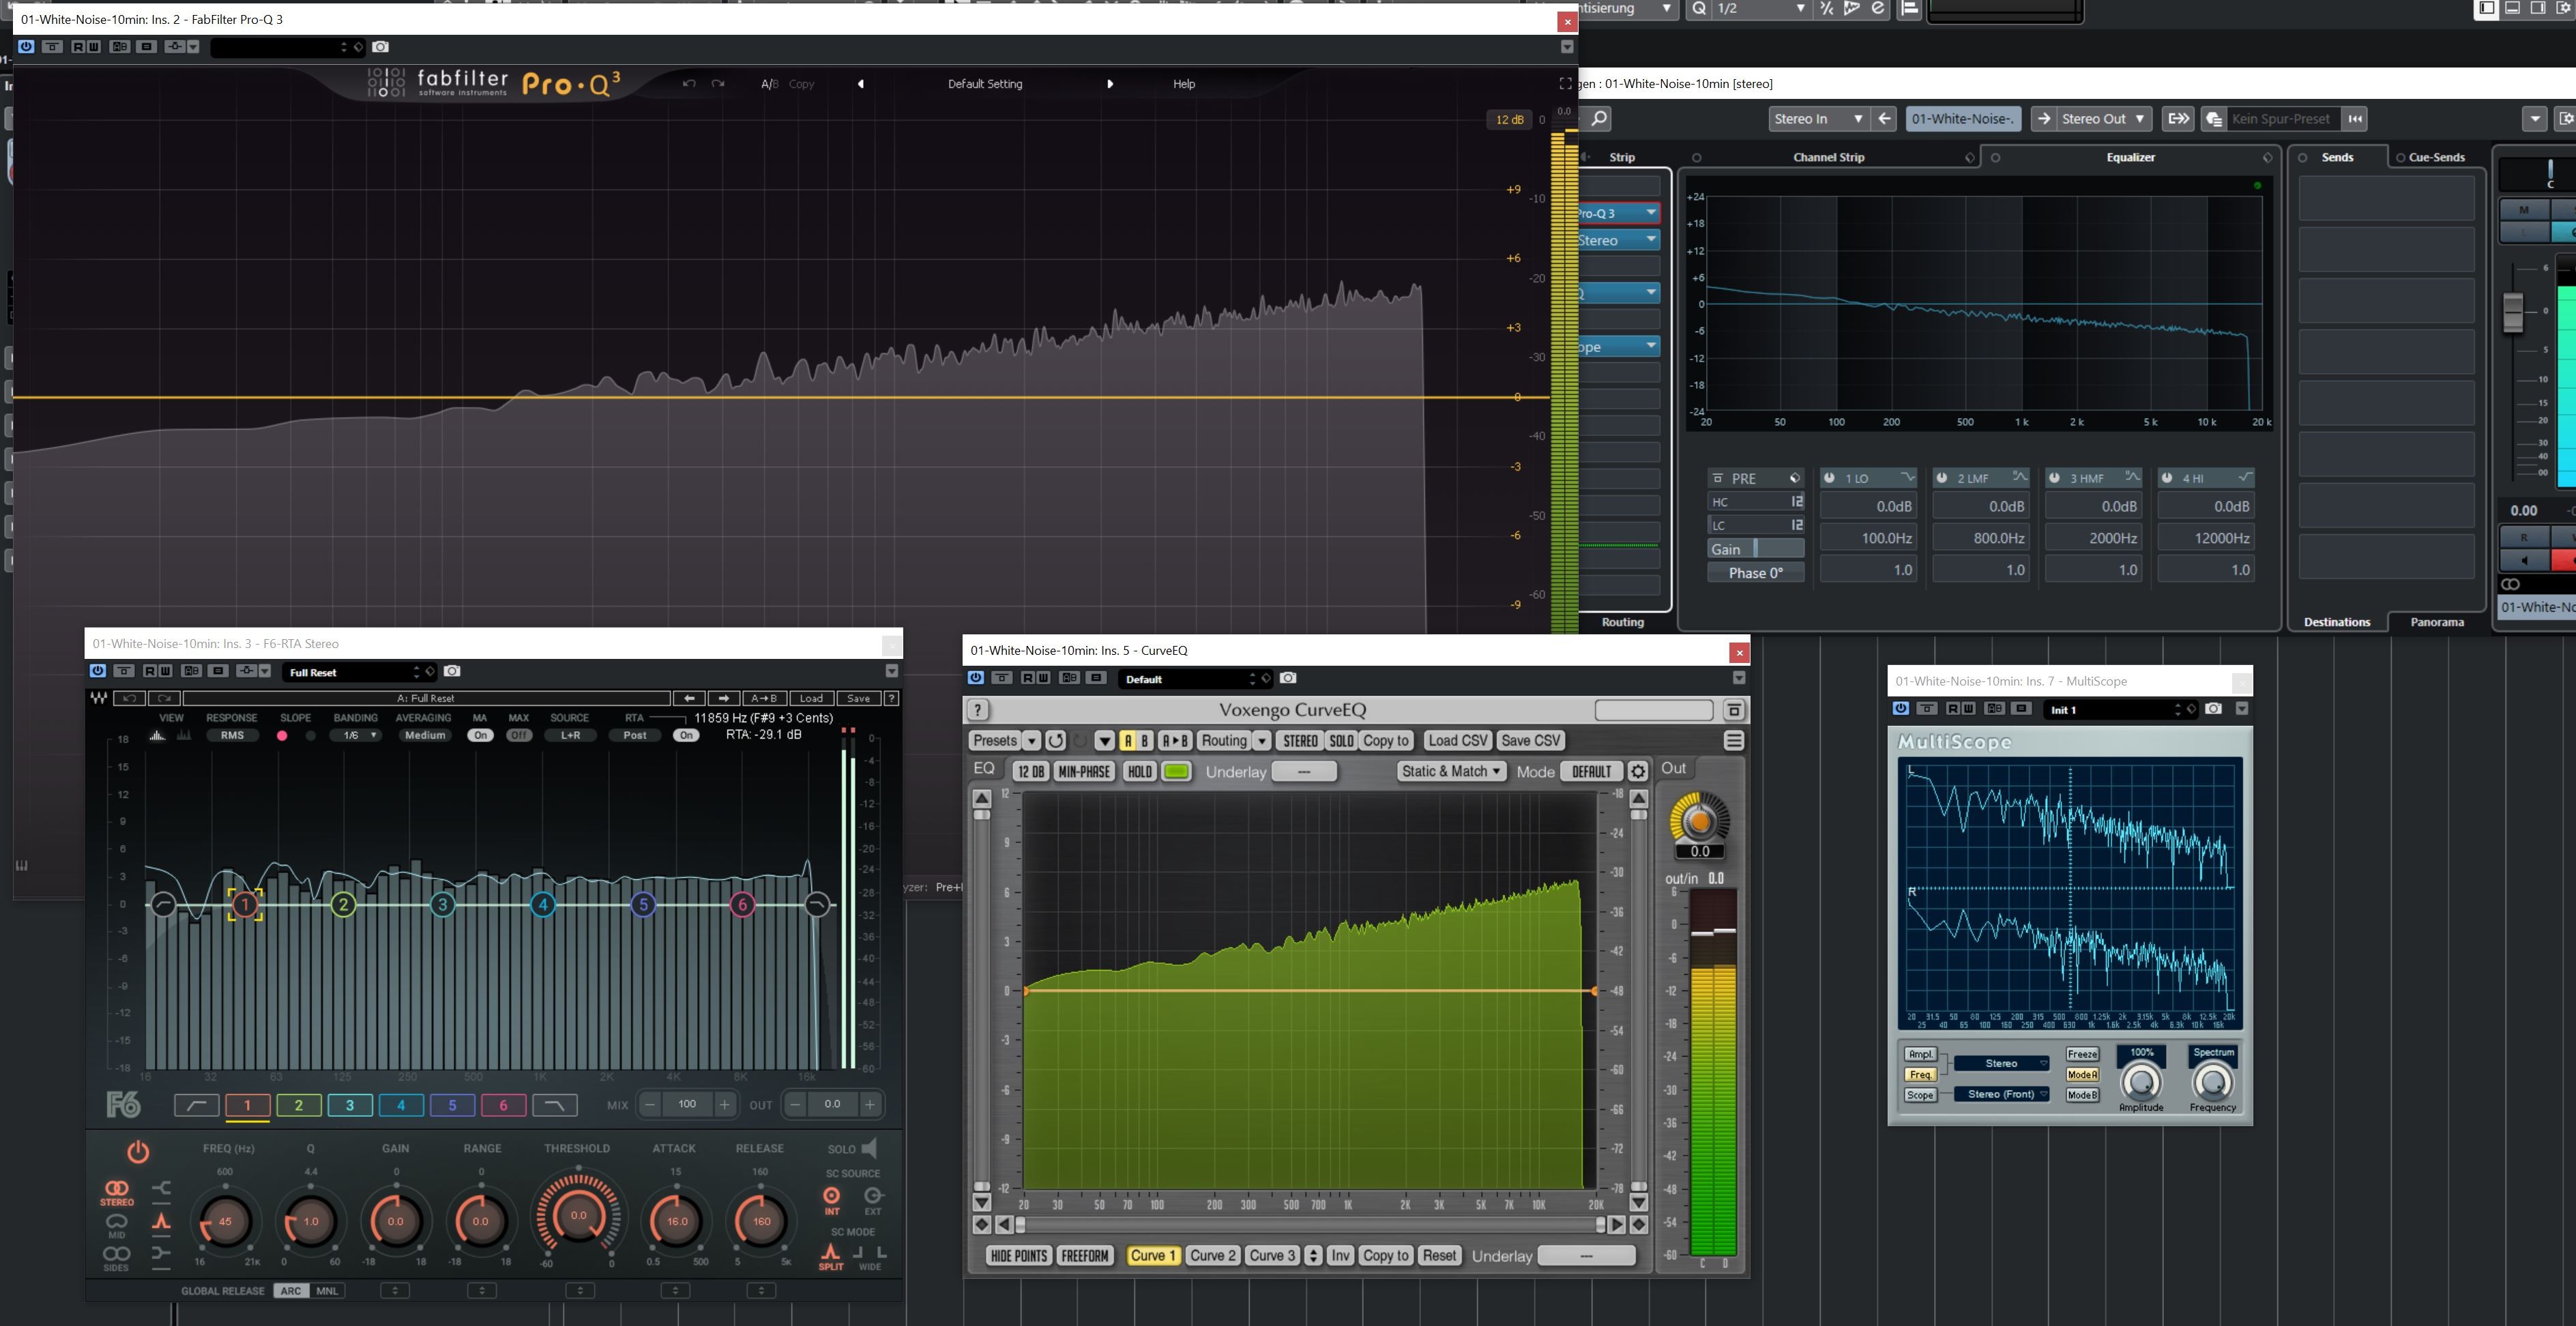The height and width of the screenshot is (1326, 2576).
Task: Toggle F6 RTA On switch
Action: (686, 735)
